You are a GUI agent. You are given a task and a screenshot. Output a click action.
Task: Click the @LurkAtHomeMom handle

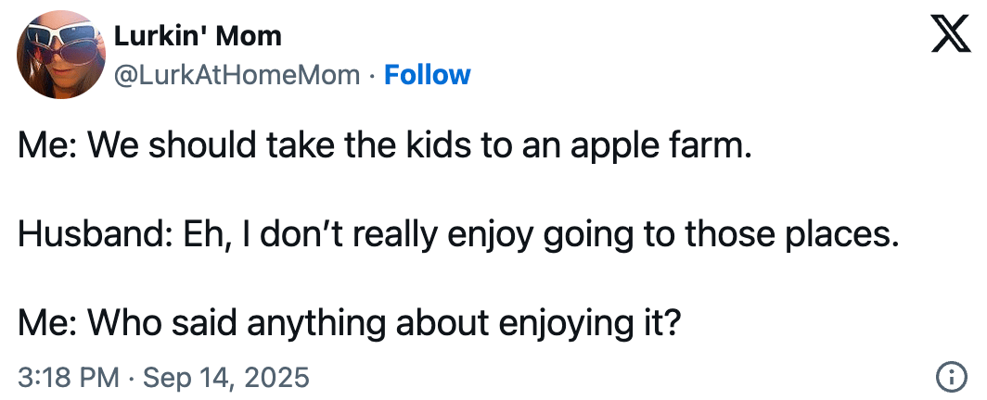pyautogui.click(x=237, y=74)
